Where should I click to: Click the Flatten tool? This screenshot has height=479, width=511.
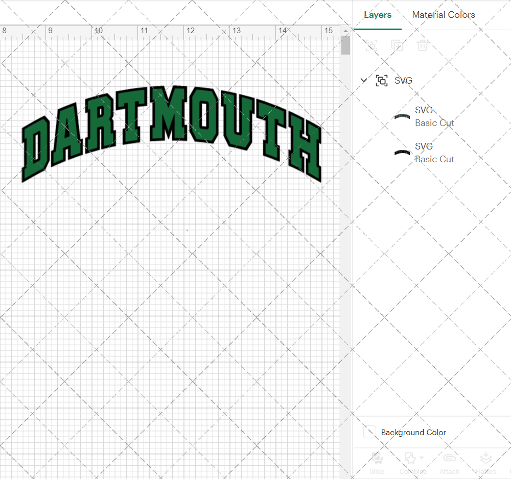click(x=485, y=463)
